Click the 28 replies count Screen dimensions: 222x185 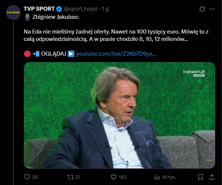tap(35, 177)
